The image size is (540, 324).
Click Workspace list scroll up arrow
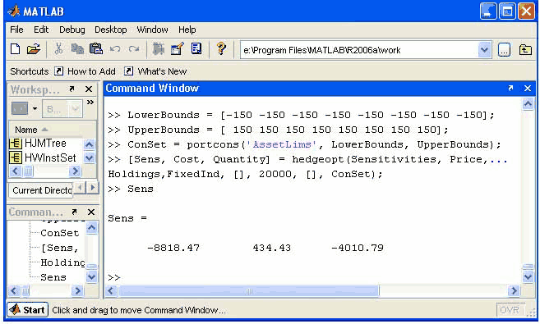[89, 144]
